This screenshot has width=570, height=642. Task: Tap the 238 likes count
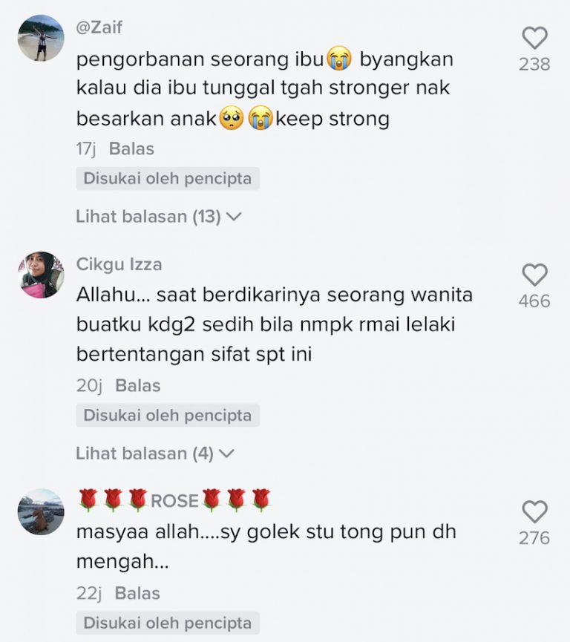pyautogui.click(x=534, y=65)
